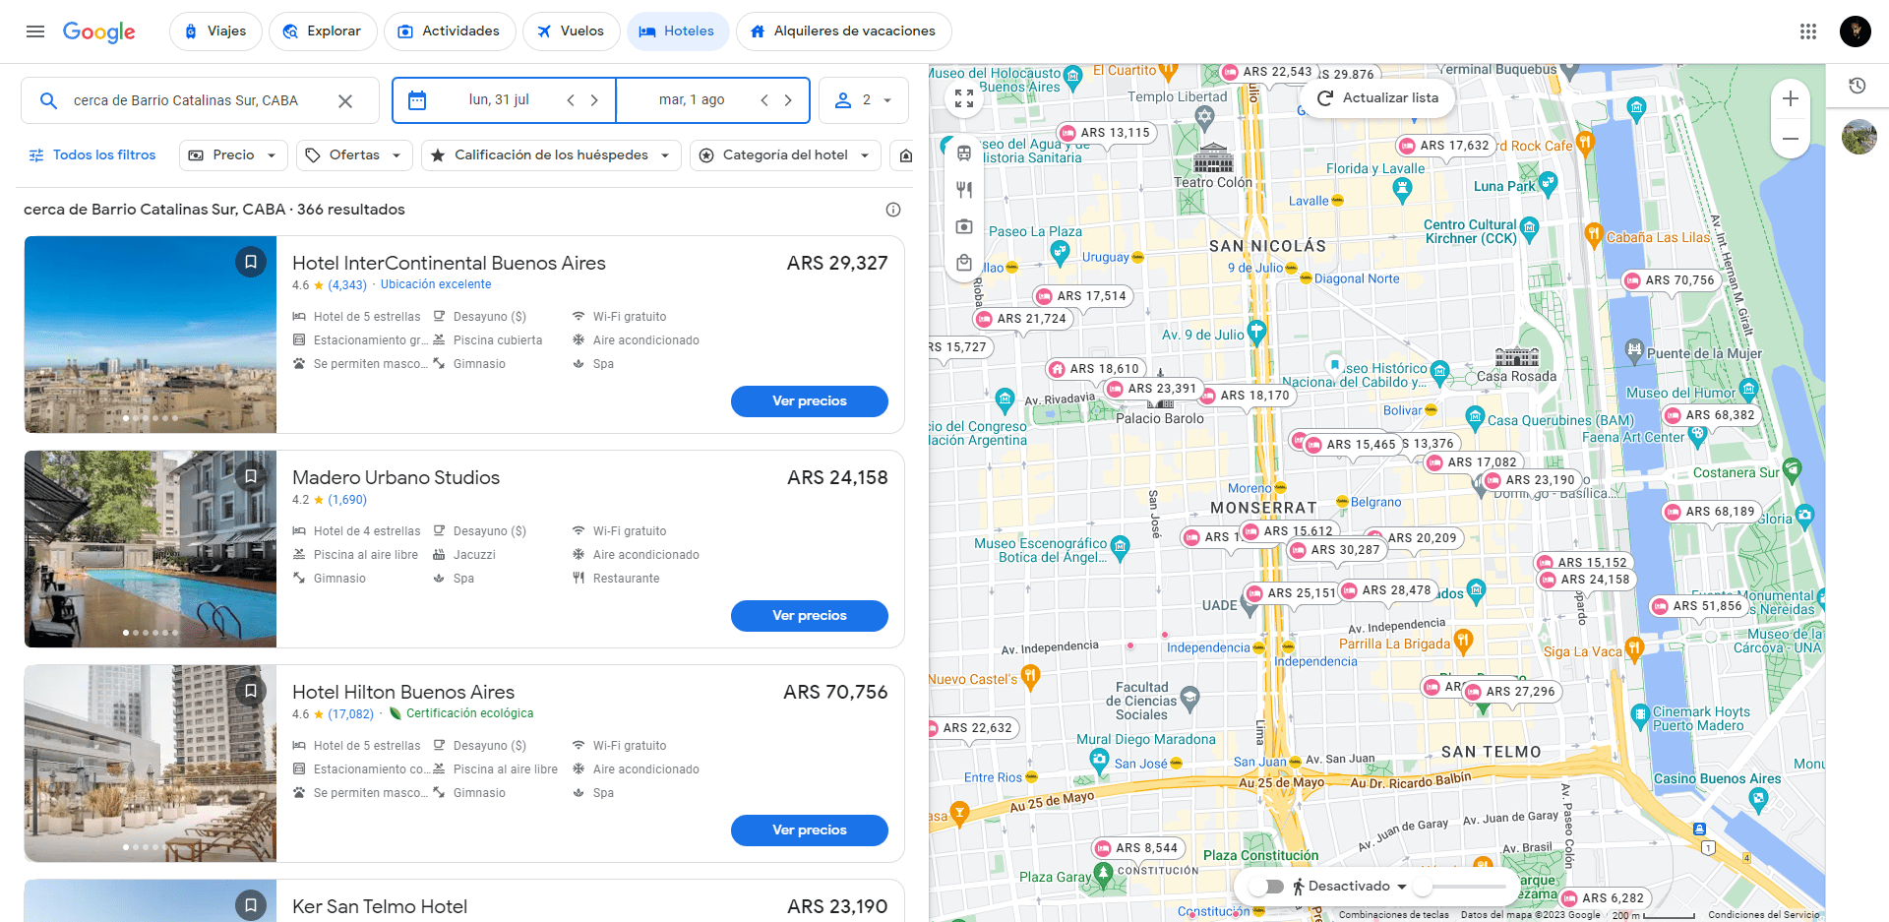The height and width of the screenshot is (922, 1889).
Task: Expand the guest count selector
Action: click(x=863, y=99)
